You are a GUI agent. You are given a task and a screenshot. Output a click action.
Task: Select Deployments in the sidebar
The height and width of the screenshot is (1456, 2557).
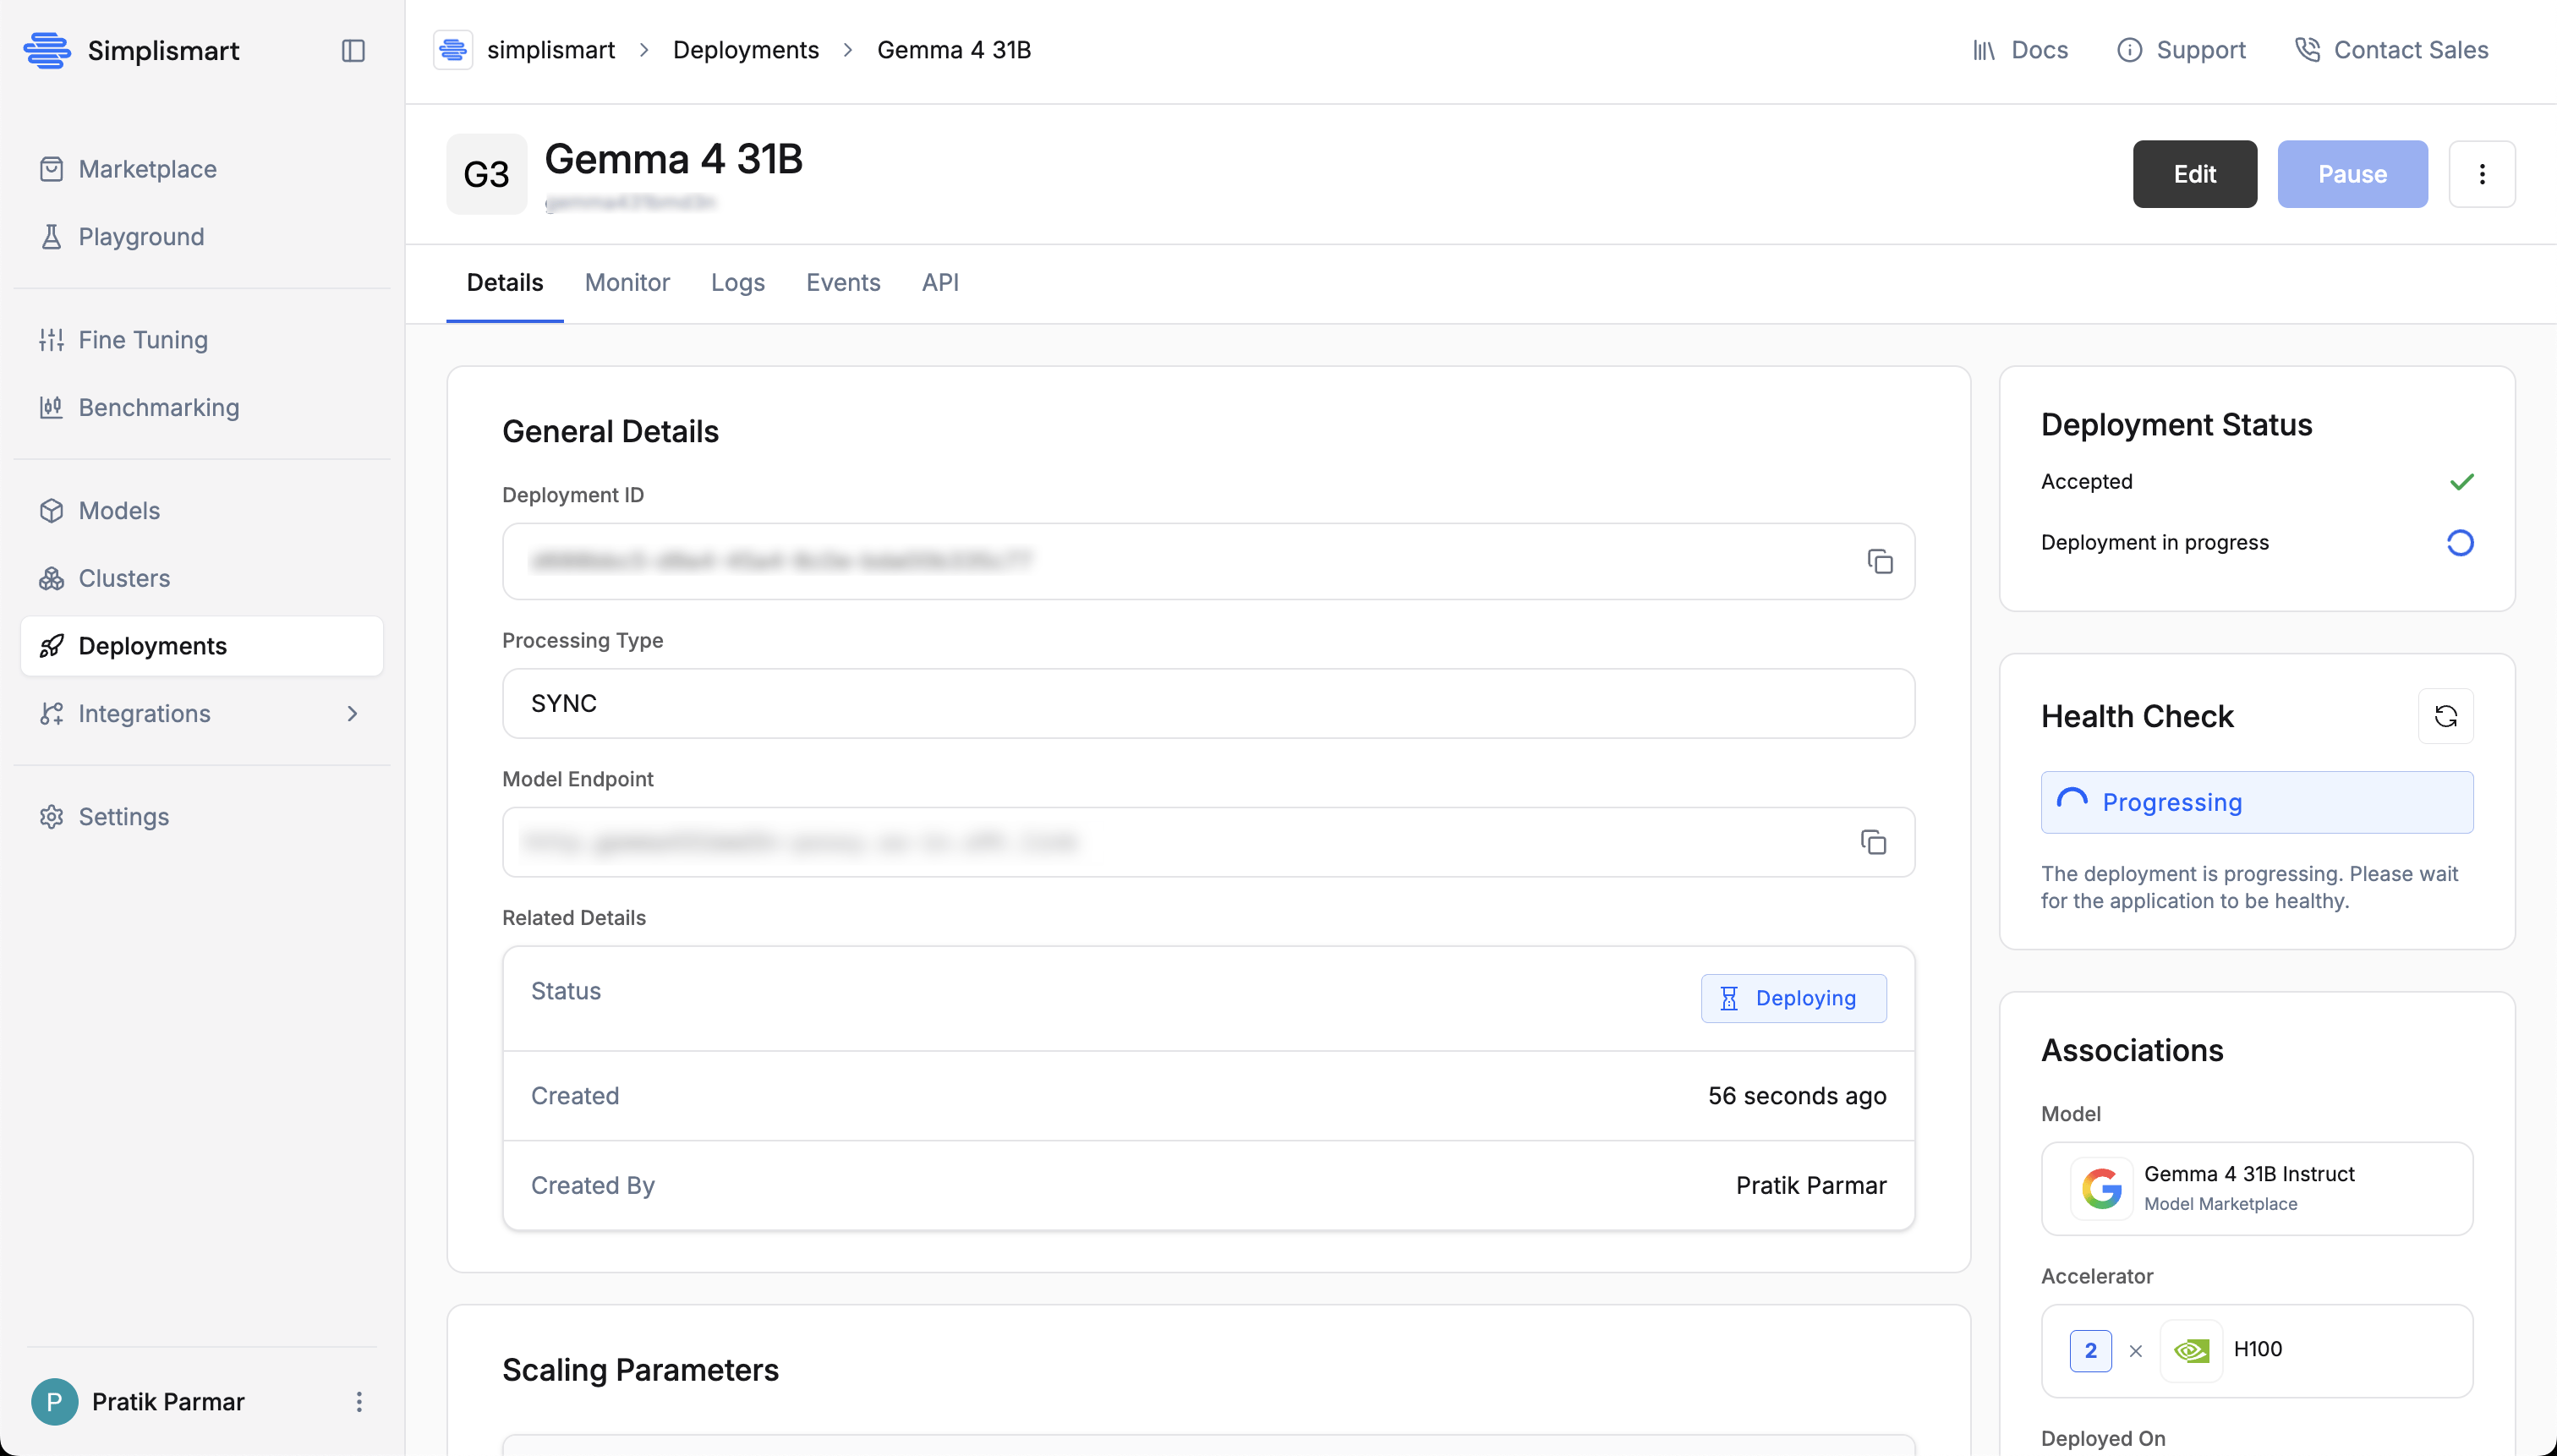pos(202,646)
